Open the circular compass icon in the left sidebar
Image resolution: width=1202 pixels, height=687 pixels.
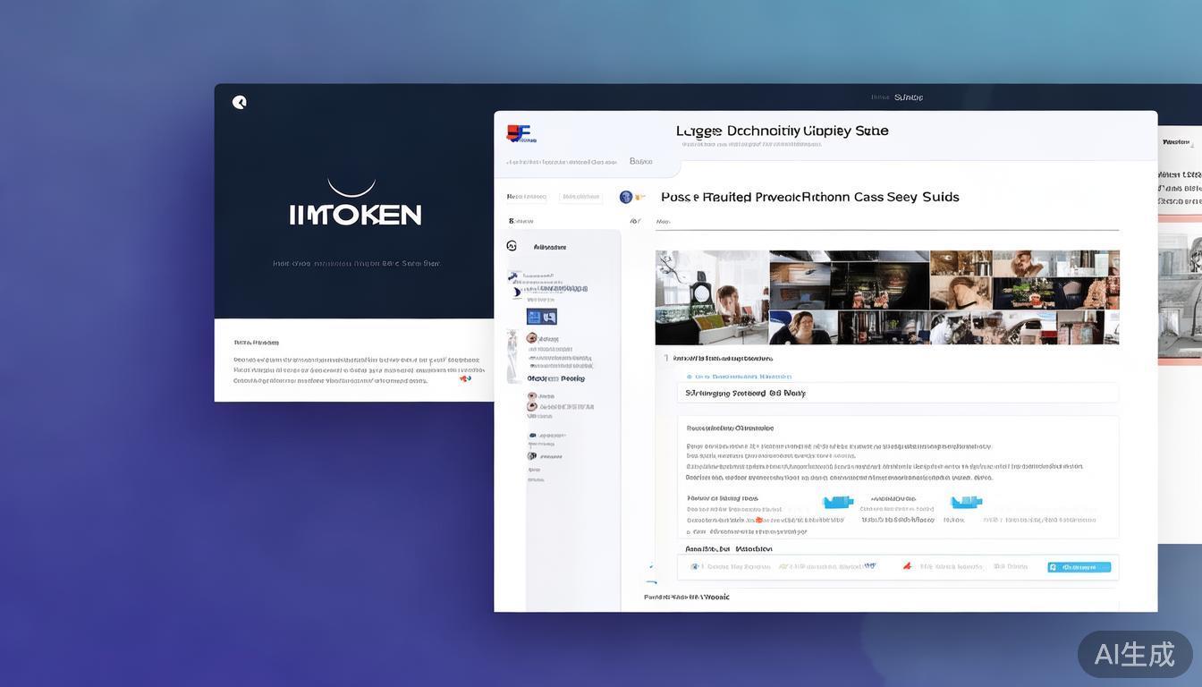coord(510,244)
